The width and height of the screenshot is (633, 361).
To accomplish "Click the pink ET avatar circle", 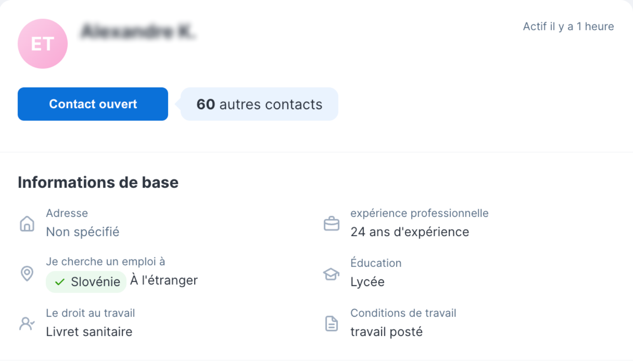I will coord(43,44).
